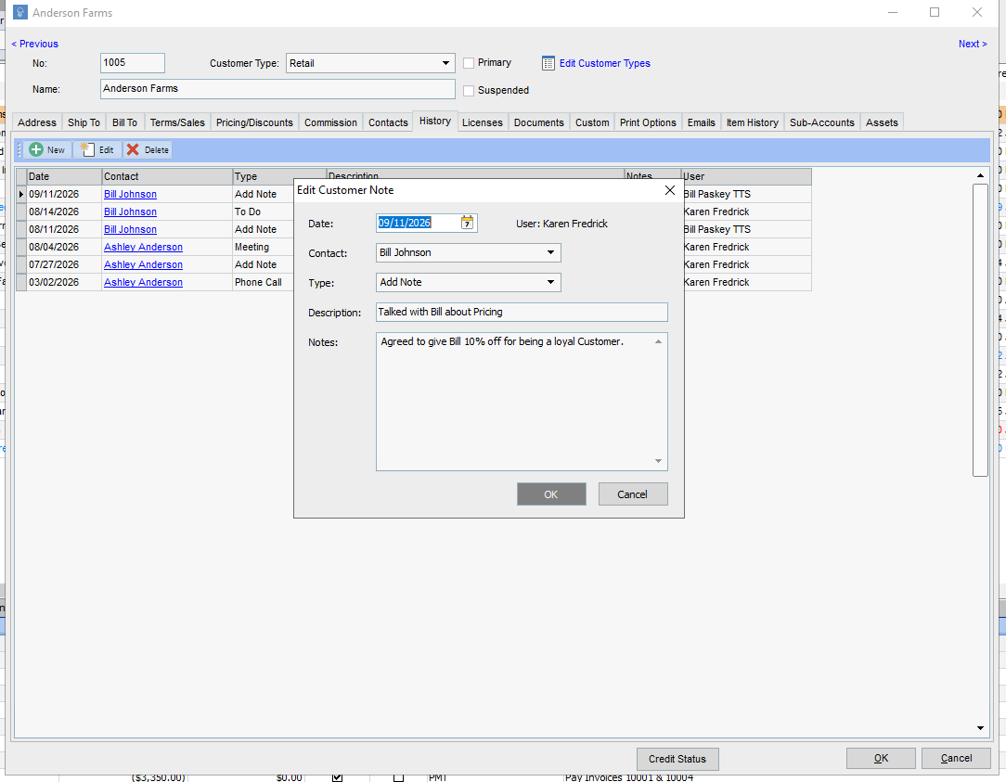Click the history list vertical scrollbar
Screen dimensions: 1006x782
coord(980,329)
